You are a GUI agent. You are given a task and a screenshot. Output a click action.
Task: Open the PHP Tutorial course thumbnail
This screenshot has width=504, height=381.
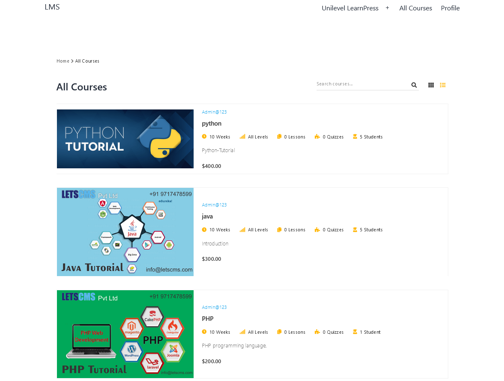[125, 334]
